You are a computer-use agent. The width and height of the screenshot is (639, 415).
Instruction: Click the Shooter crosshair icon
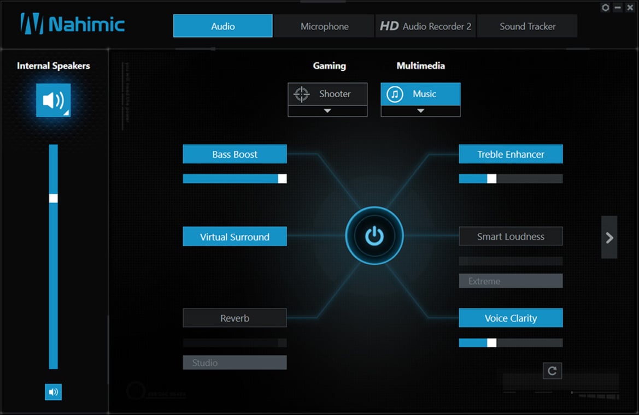tap(302, 94)
